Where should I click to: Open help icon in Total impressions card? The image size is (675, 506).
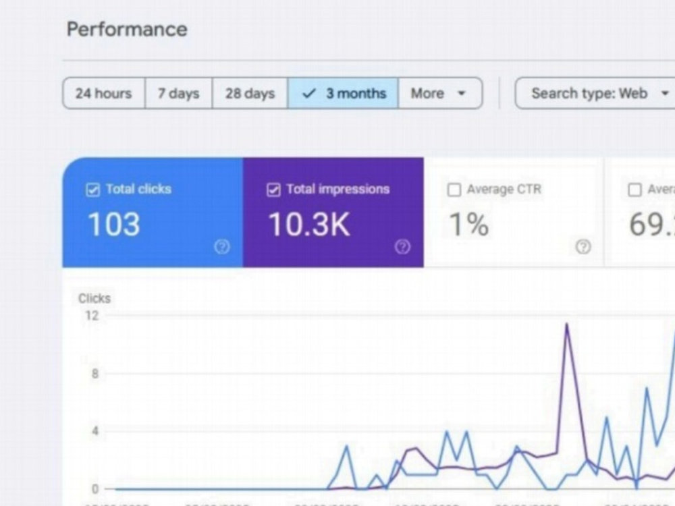click(x=402, y=247)
